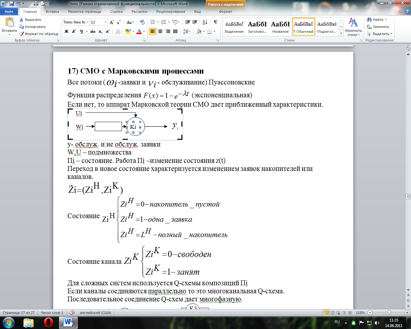This screenshot has width=411, height=329.
Task: Click proofing errors icon in status bar
Action: click(x=72, y=313)
